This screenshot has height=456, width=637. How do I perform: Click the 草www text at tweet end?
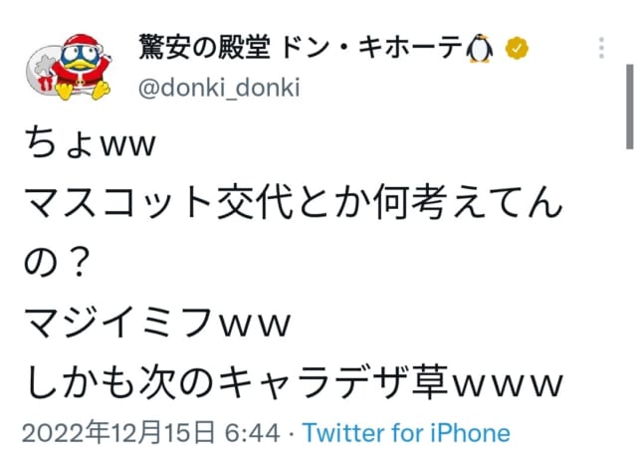pyautogui.click(x=488, y=382)
